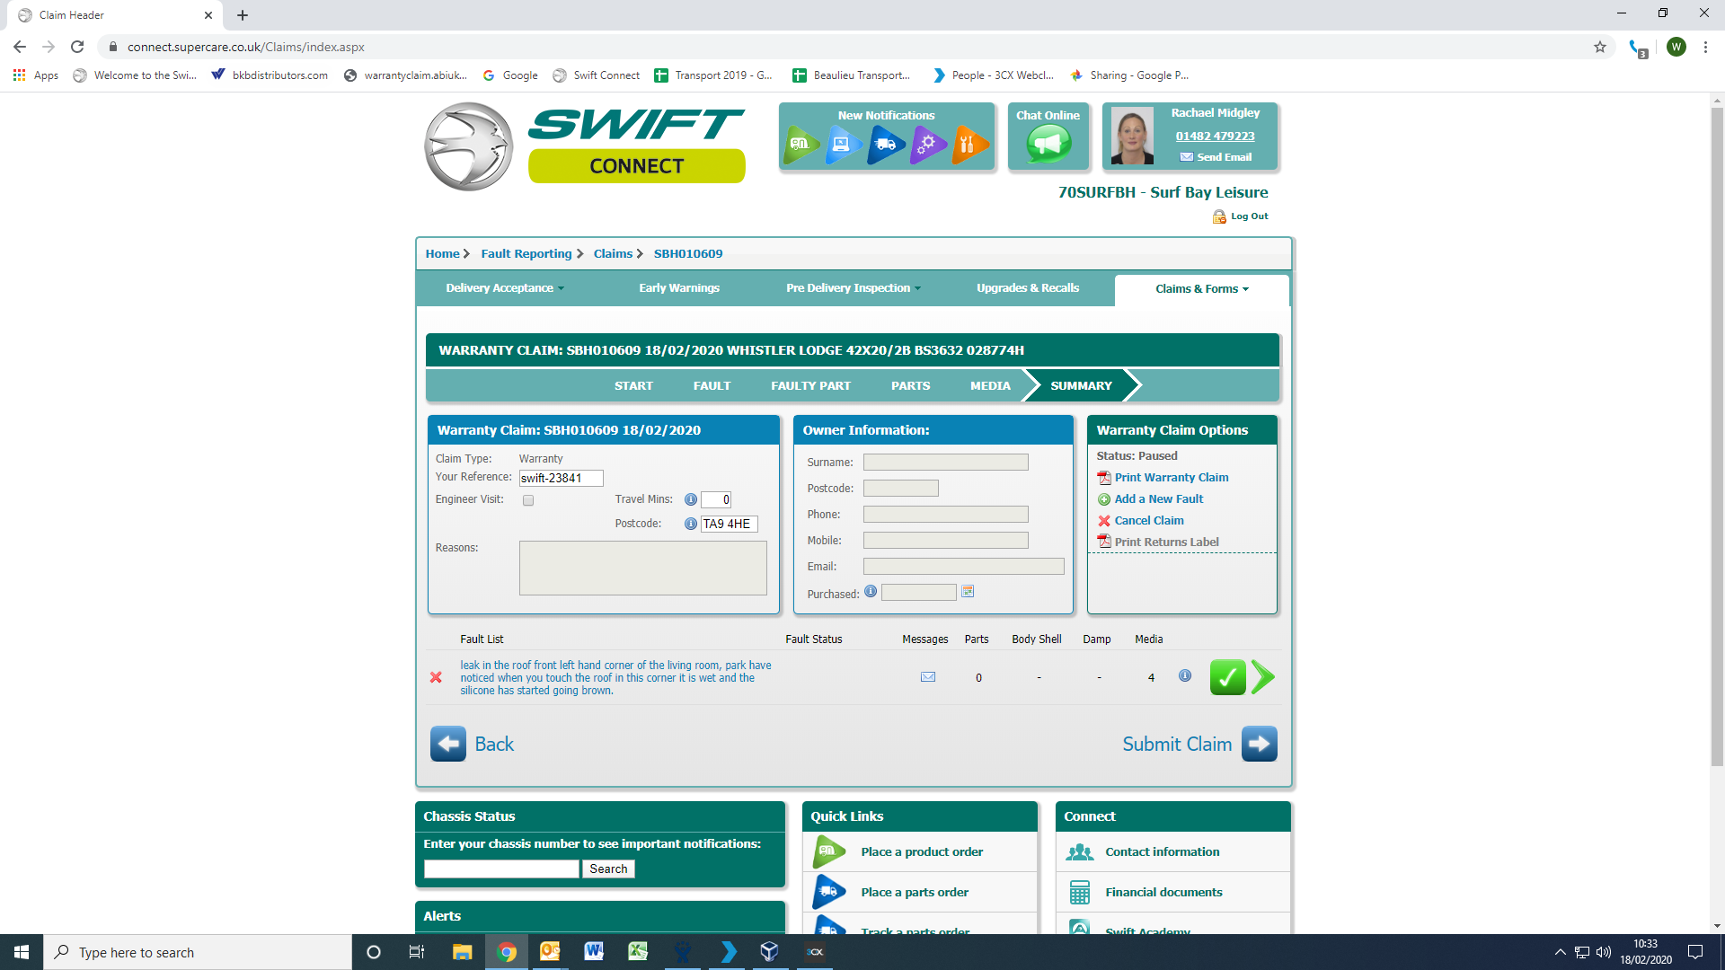Viewport: 1725px width, 970px height.
Task: Switch to the FAULTY PART step
Action: [810, 386]
